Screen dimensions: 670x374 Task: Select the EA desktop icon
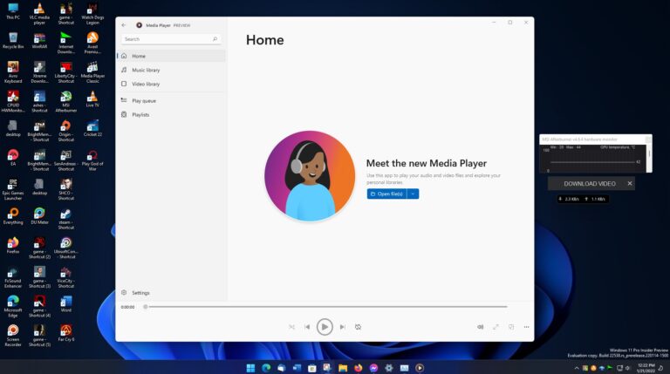pyautogui.click(x=13, y=157)
